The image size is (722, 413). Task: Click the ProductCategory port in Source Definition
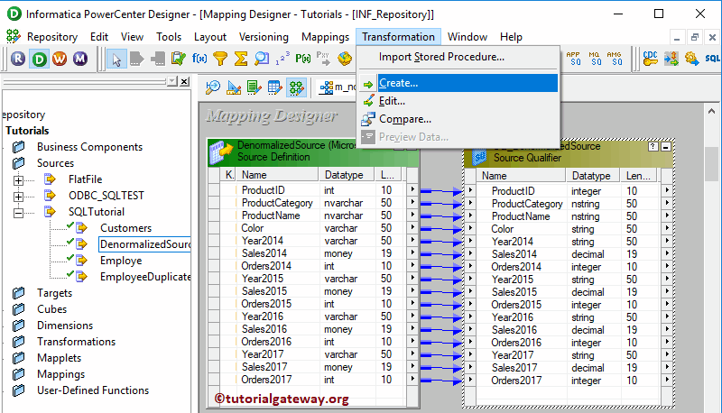(x=277, y=203)
